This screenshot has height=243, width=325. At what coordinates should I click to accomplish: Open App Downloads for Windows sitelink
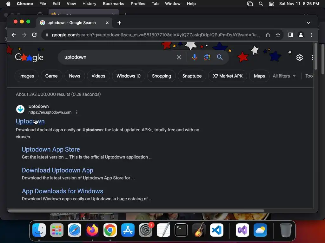click(63, 191)
